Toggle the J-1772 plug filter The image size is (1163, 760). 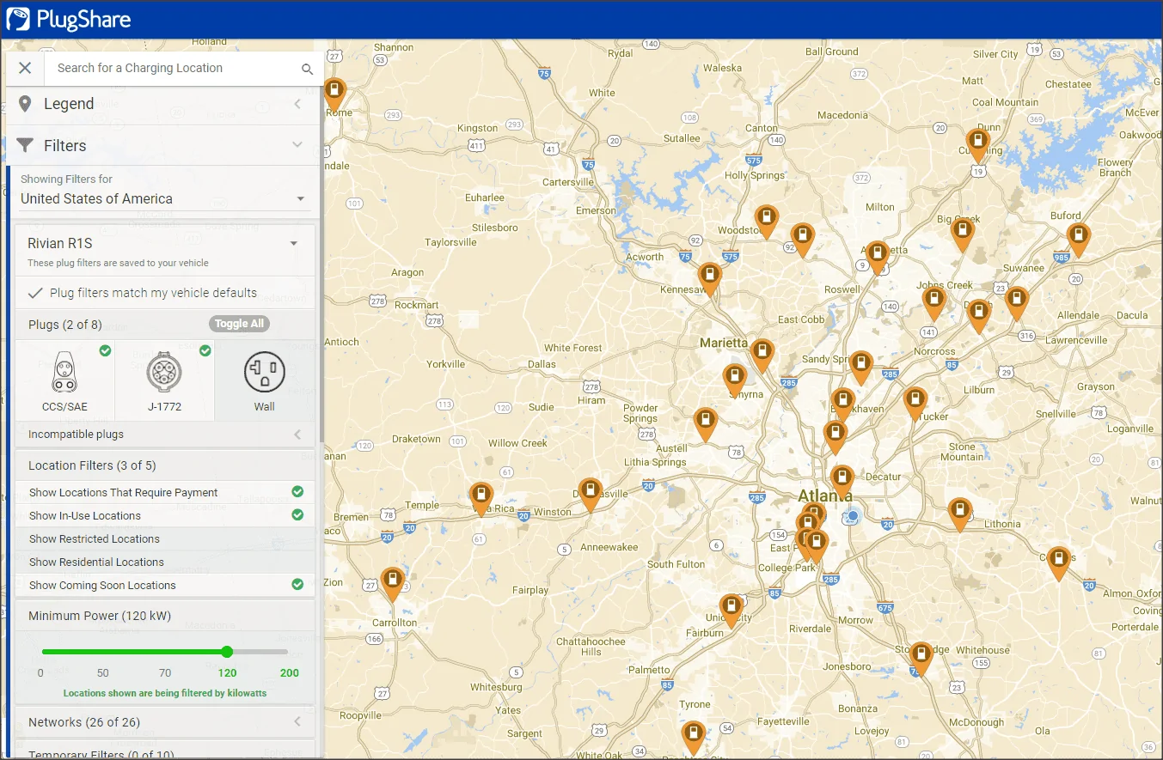164,380
